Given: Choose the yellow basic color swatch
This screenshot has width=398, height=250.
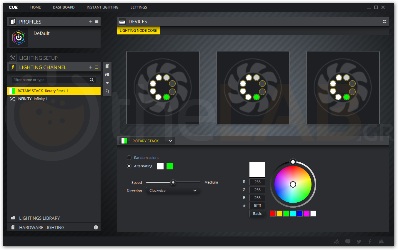Looking at the screenshot, I should [x=279, y=214].
